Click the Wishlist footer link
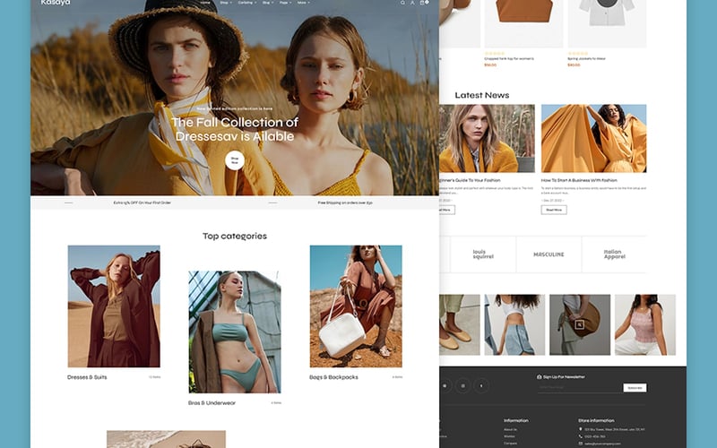Viewport: 717px width, 448px height. pyautogui.click(x=509, y=436)
